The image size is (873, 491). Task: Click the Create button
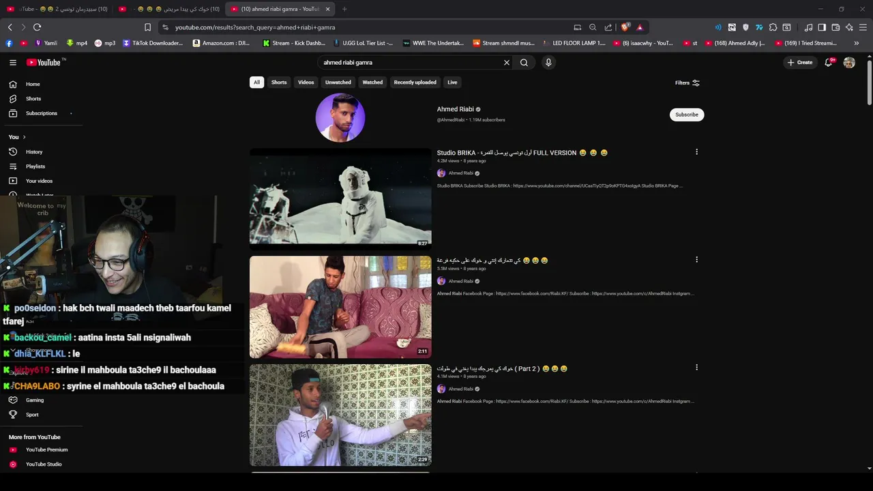tap(800, 62)
